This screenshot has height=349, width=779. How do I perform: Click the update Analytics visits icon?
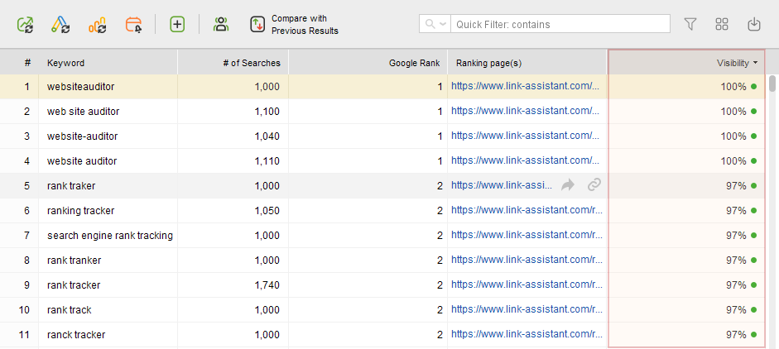(98, 25)
